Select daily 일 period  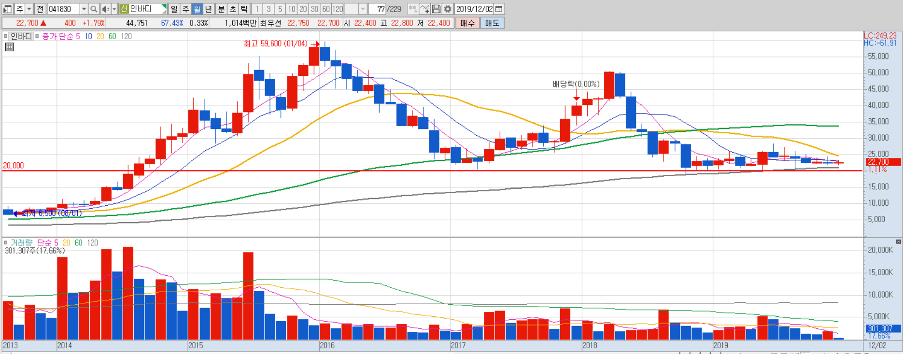pyautogui.click(x=174, y=9)
